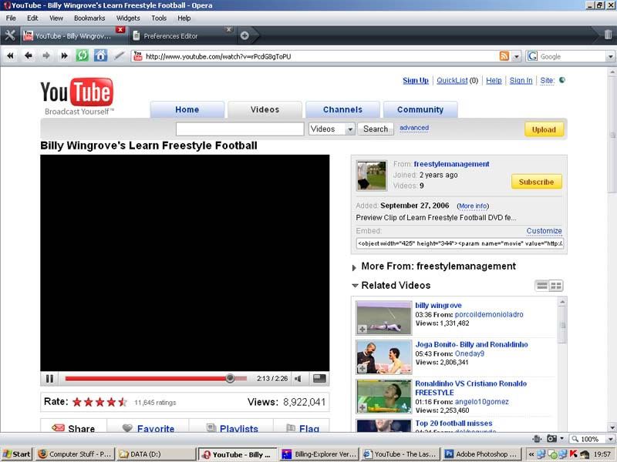Click the yellow Upload button

point(544,129)
